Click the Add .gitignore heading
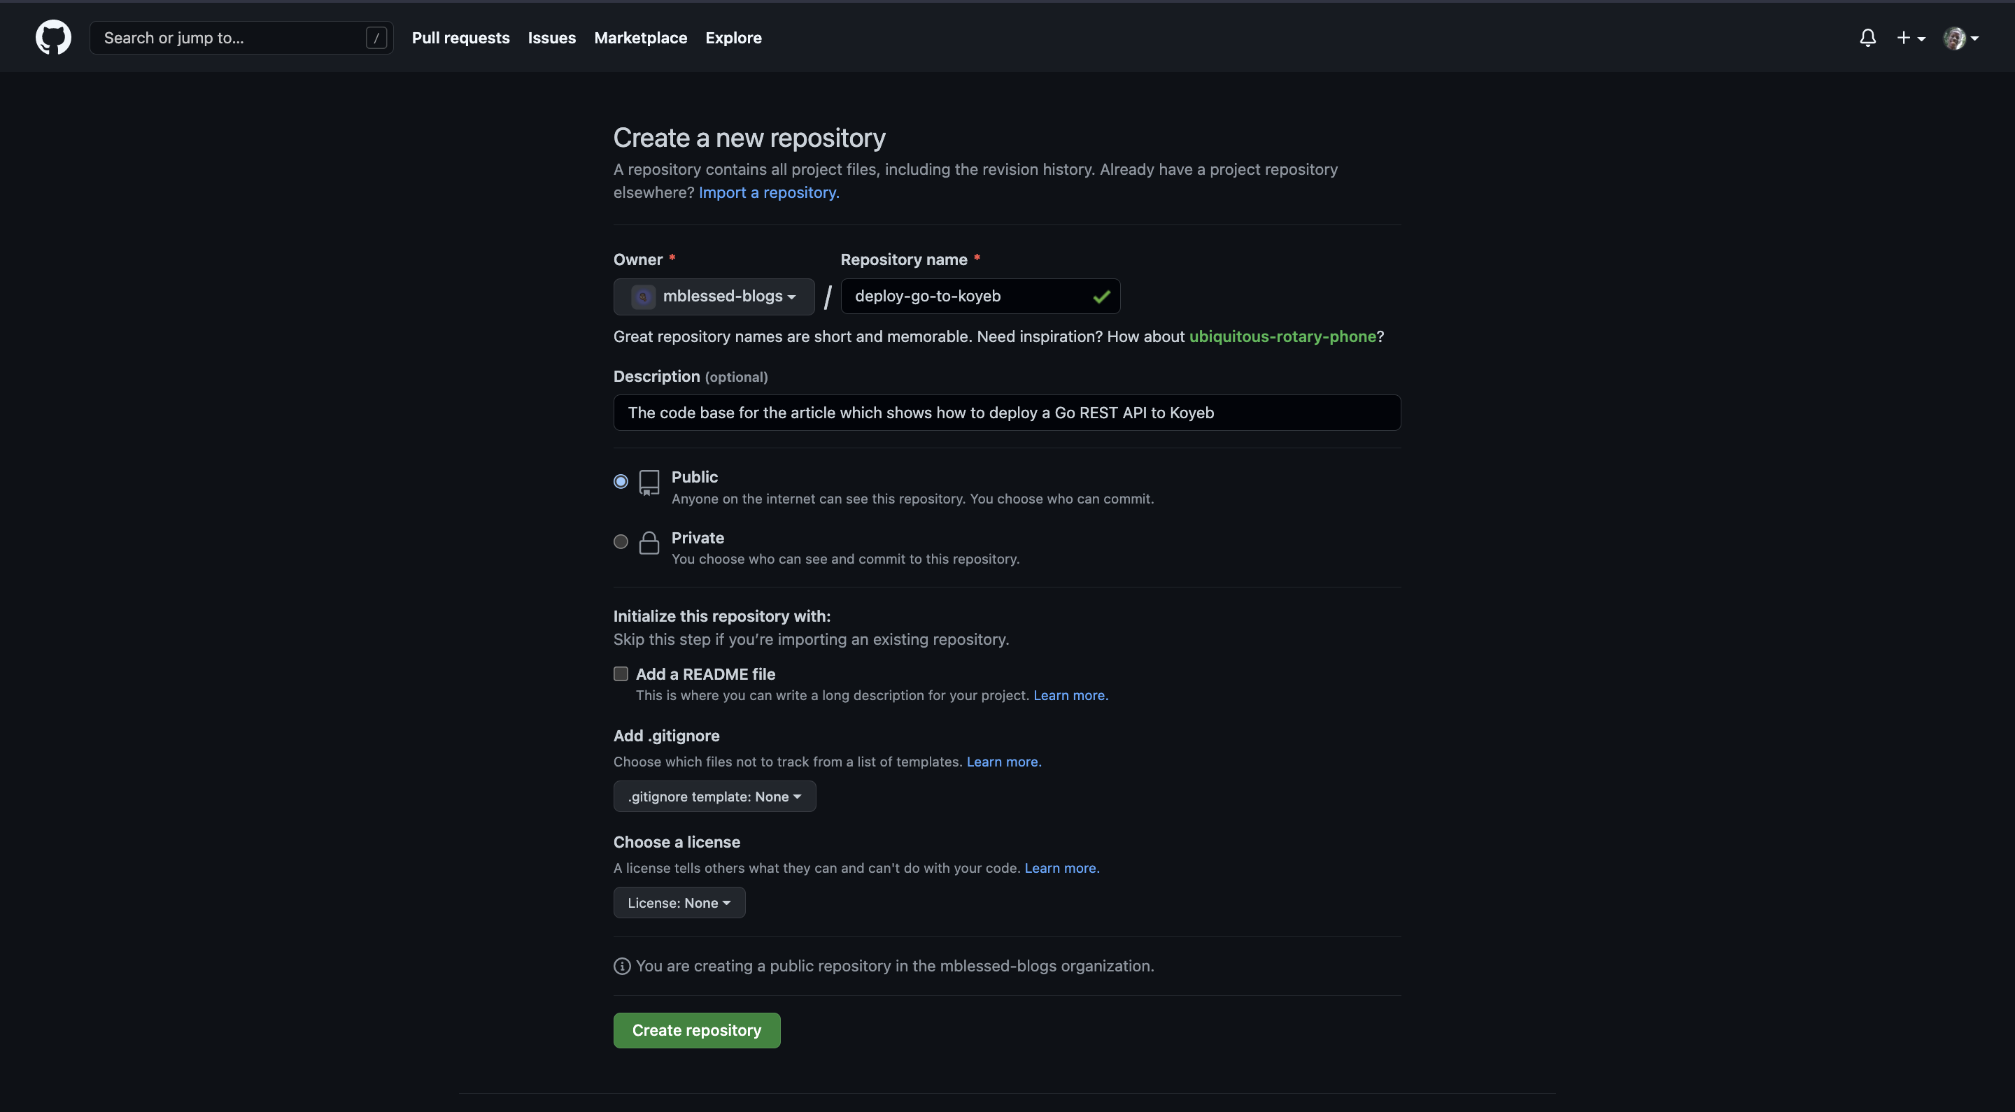2015x1112 pixels. (x=665, y=736)
